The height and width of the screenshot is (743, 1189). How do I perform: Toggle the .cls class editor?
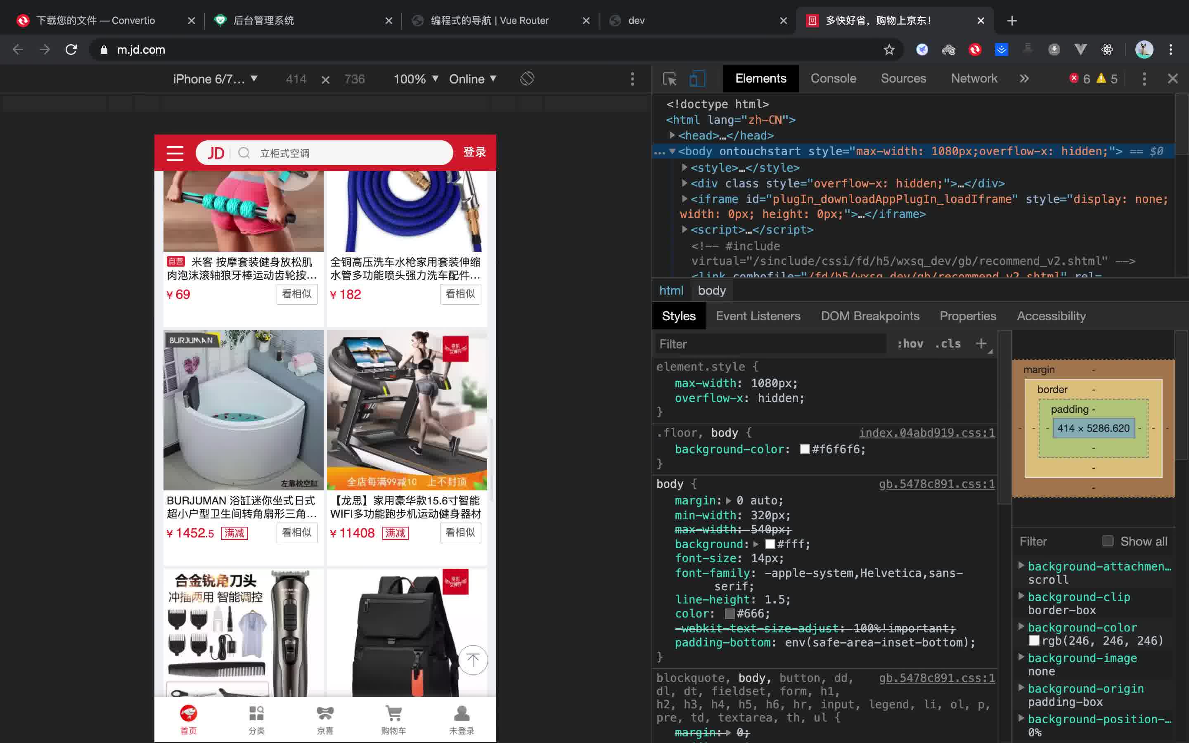(x=947, y=344)
